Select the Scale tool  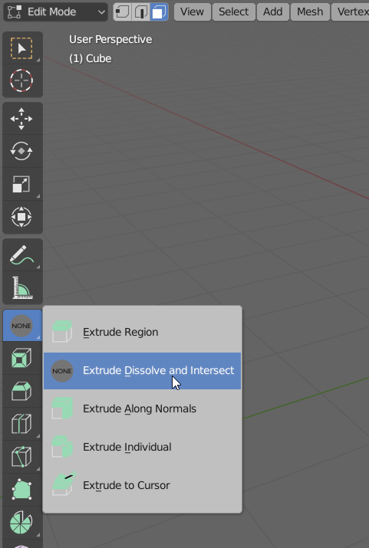pos(22,184)
